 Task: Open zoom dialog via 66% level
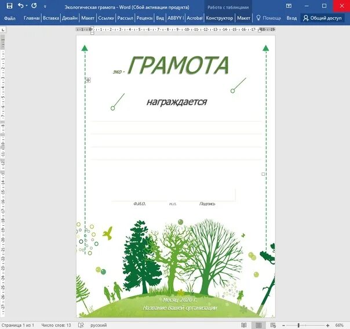click(x=340, y=325)
